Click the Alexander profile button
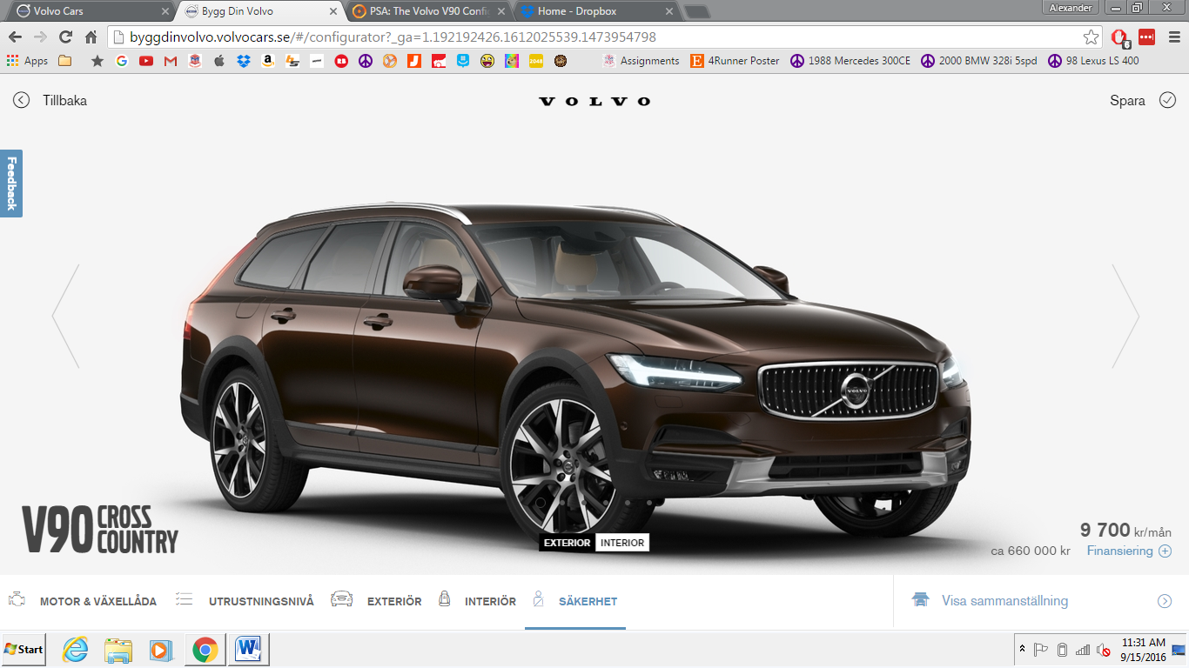 (1071, 7)
